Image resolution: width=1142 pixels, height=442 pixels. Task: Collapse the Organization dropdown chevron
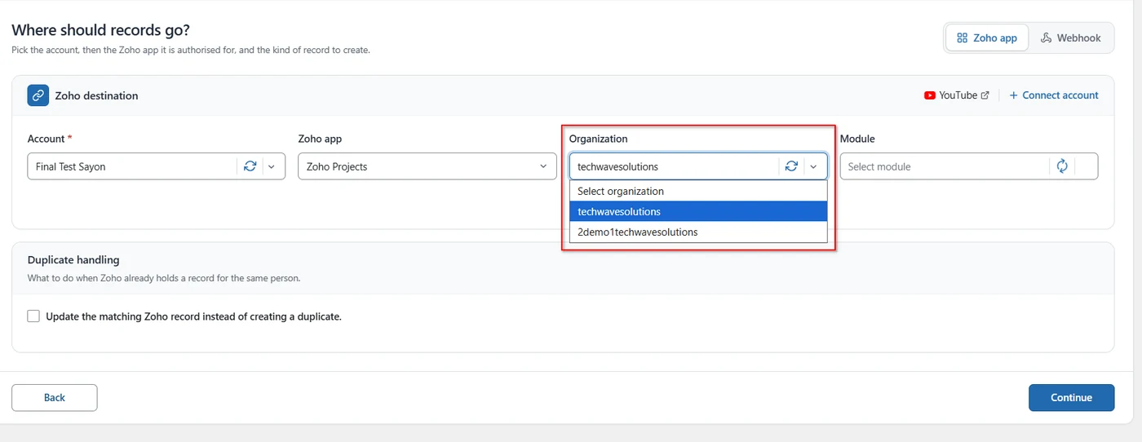813,166
